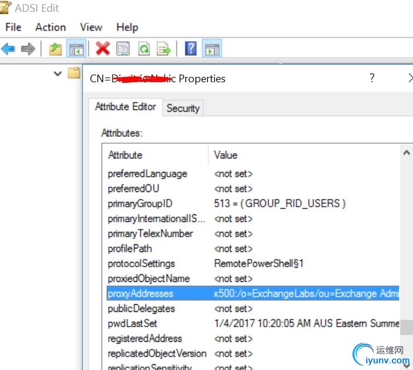Screen dimensions: 413x370
Task: Switch to Security tab
Action: point(183,108)
